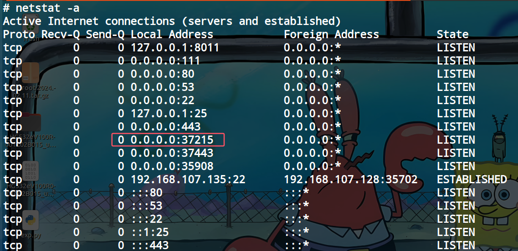Click the 'Proto' column header
518x251 pixels.
(19, 34)
